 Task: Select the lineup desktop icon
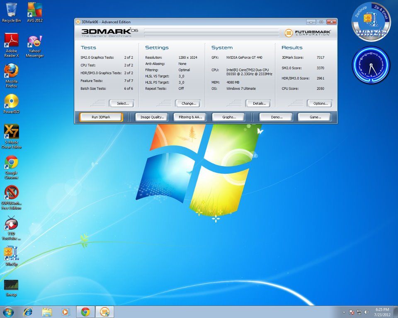(12, 288)
